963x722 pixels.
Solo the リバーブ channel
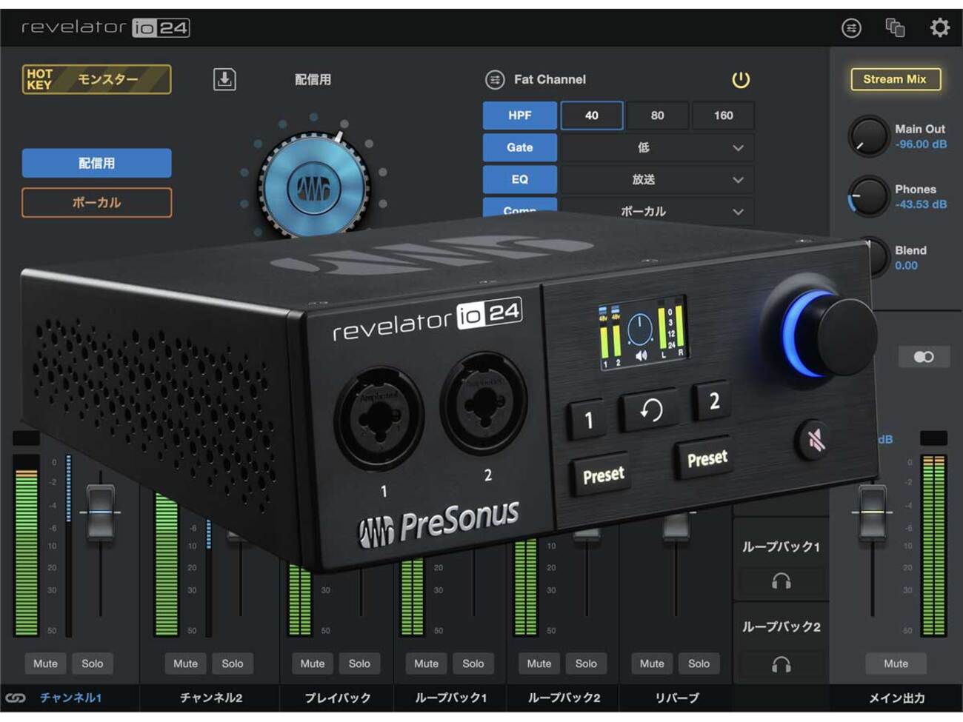[699, 663]
